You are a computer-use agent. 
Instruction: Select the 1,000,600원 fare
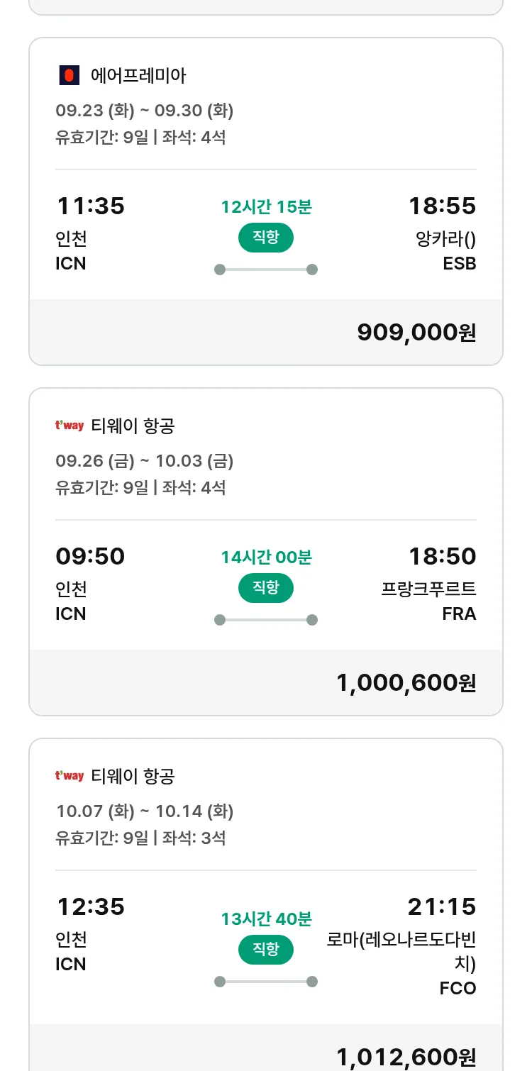click(406, 682)
